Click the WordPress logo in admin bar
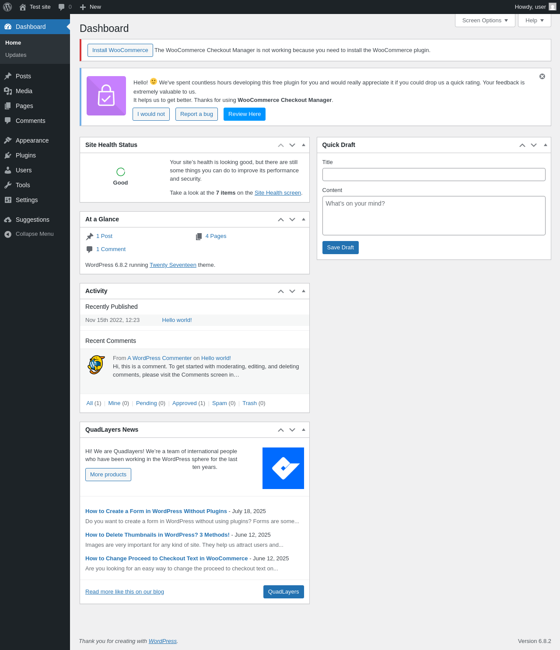The image size is (560, 650). point(7,7)
